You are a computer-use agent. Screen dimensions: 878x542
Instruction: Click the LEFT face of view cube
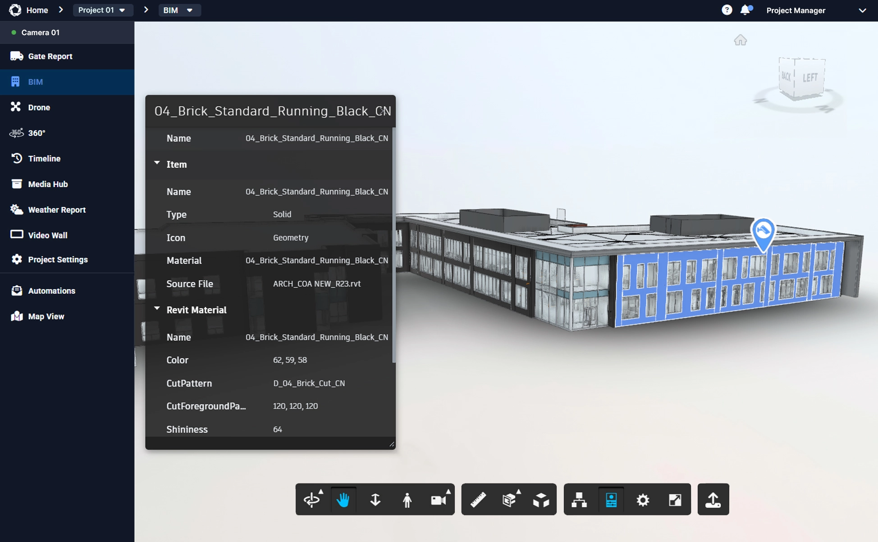(810, 78)
